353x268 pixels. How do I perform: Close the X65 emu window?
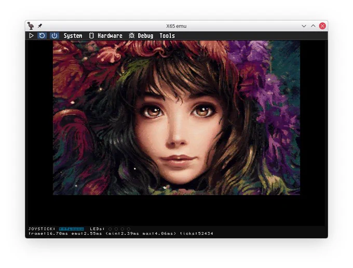coord(322,26)
